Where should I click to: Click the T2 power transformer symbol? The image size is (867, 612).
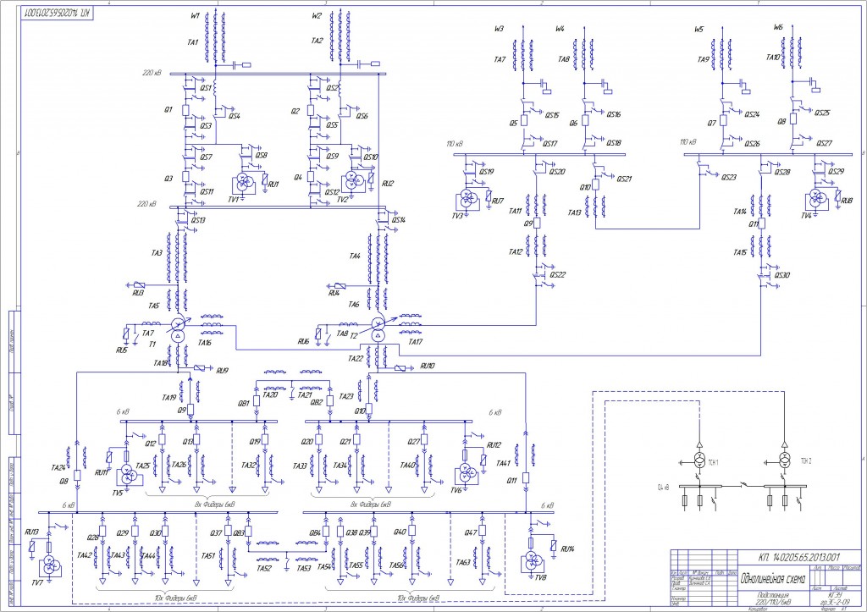[x=378, y=329]
